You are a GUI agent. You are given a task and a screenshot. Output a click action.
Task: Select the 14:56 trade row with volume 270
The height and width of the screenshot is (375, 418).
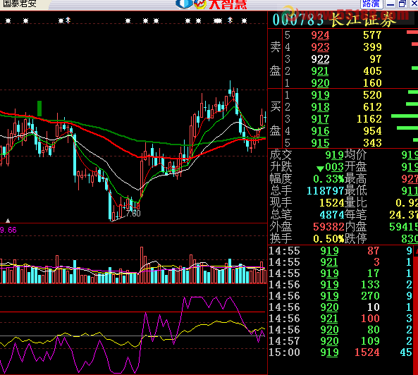341,296
